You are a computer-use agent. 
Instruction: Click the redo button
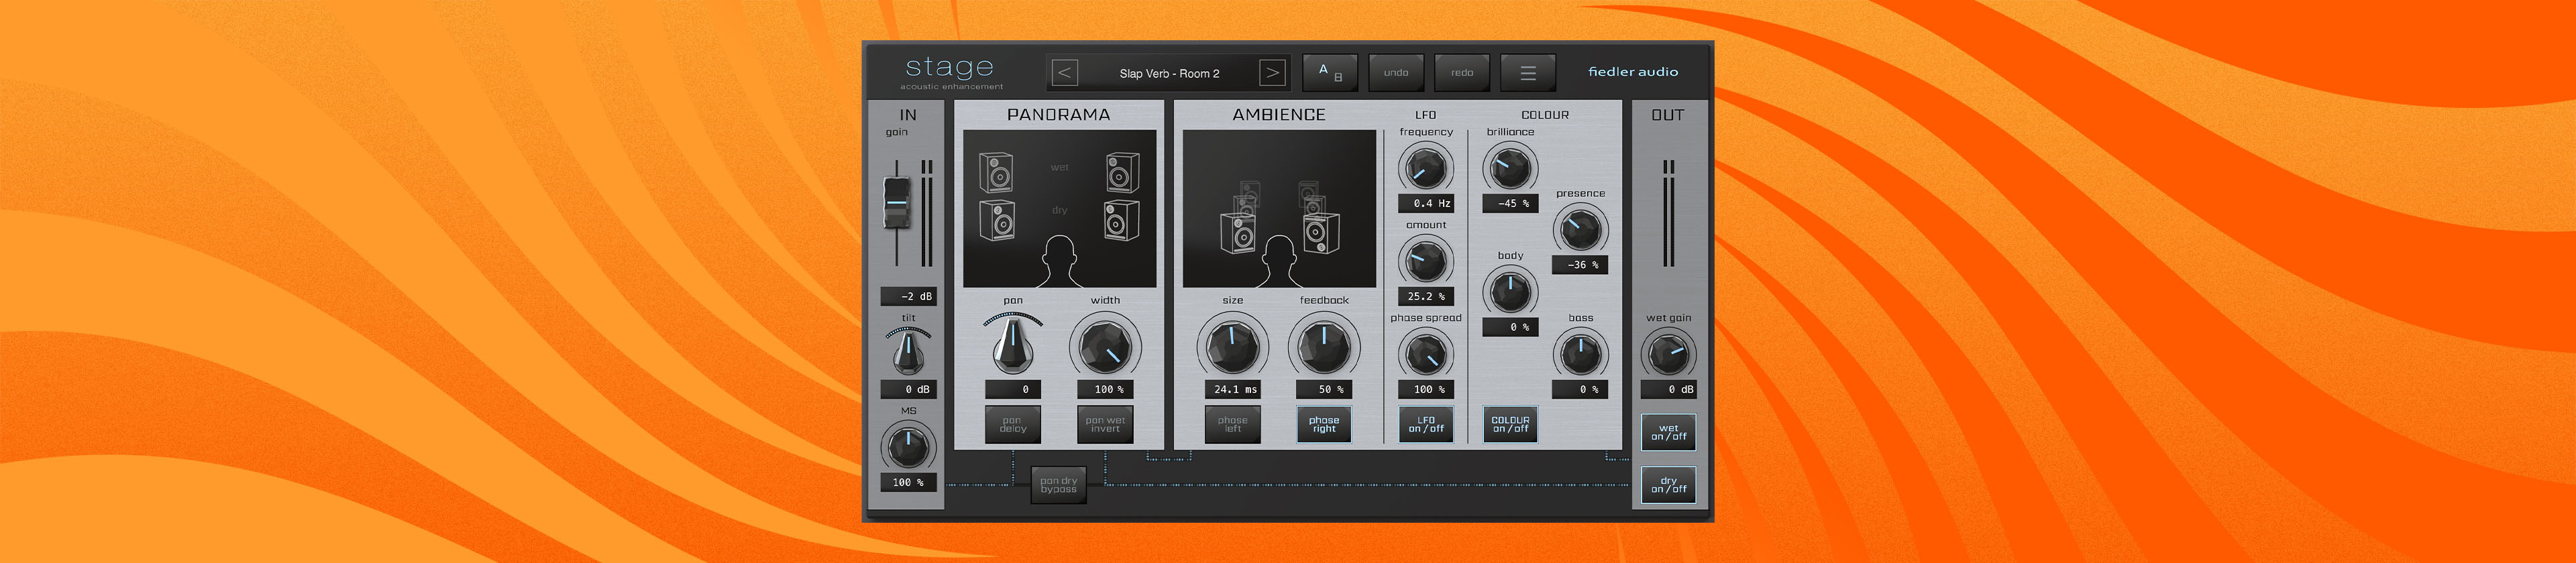[x=1462, y=73]
